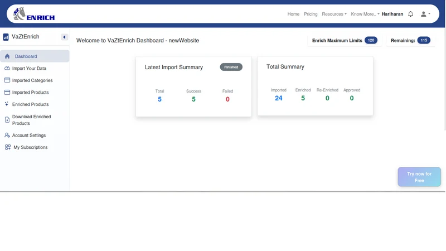This screenshot has width=446, height=251.
Task: Click the Remaining 115 badge
Action: (x=424, y=40)
